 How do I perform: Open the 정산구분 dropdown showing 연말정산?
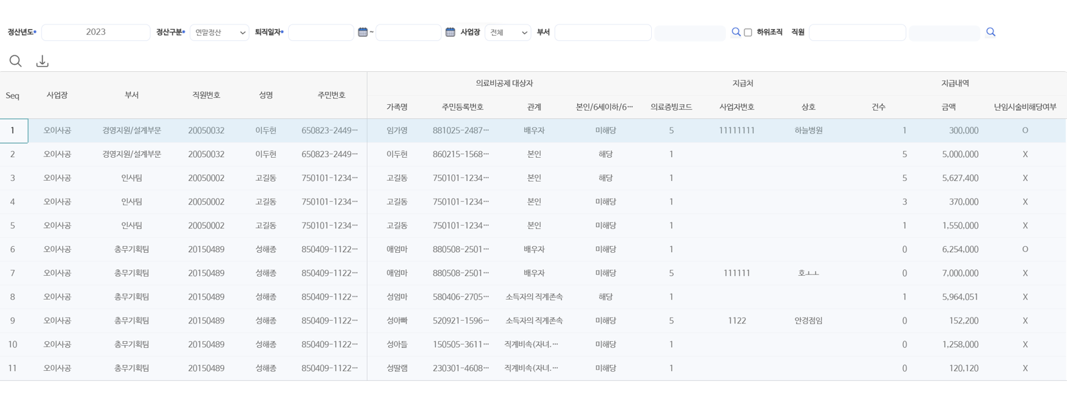[219, 32]
